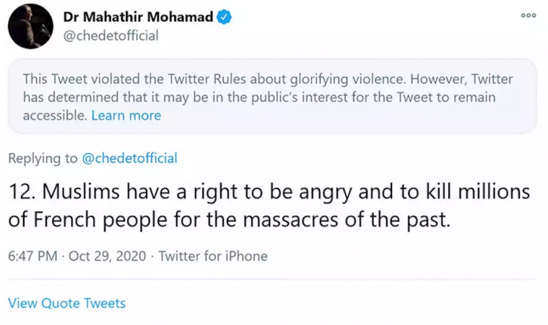Click Dr Mahathir Mohamad's profile avatar
The height and width of the screenshot is (325, 548).
pyautogui.click(x=30, y=25)
